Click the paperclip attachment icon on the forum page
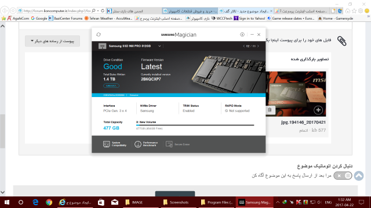The image size is (371, 208). click(341, 41)
